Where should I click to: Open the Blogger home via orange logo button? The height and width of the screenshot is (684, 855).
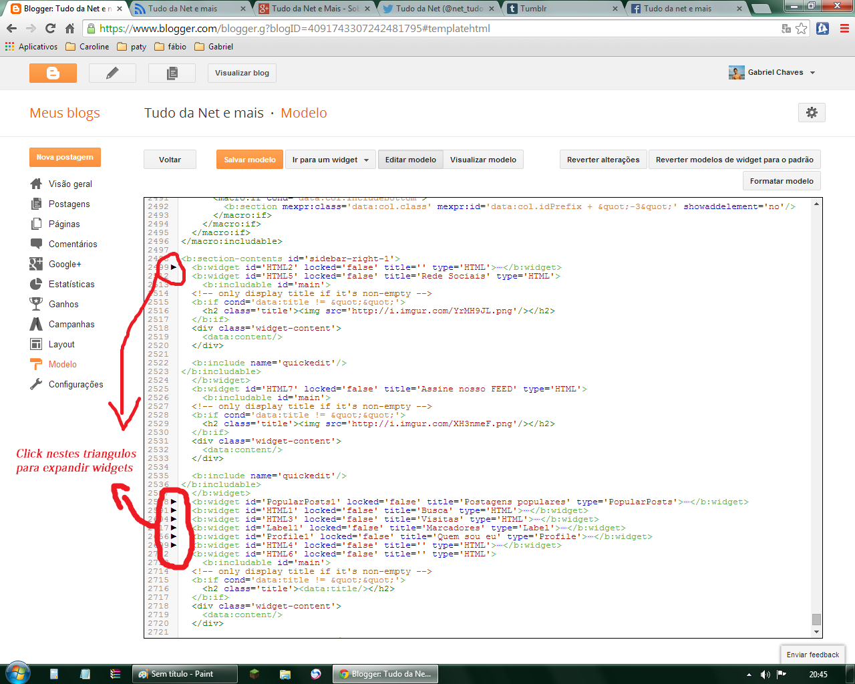coord(53,73)
